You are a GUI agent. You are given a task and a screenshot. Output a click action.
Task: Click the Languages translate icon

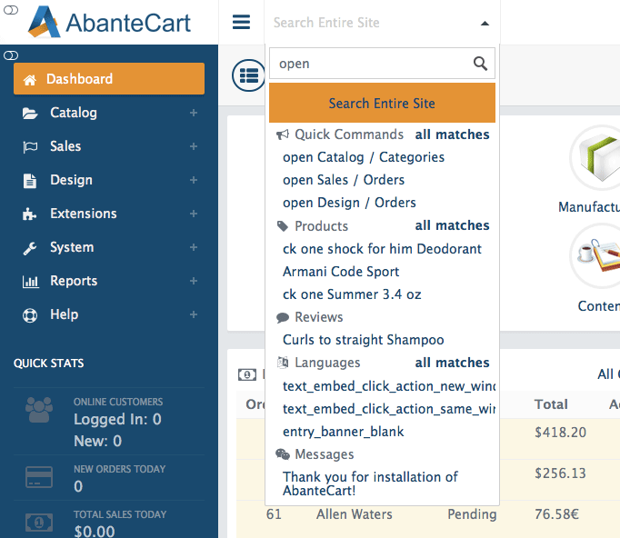(283, 363)
